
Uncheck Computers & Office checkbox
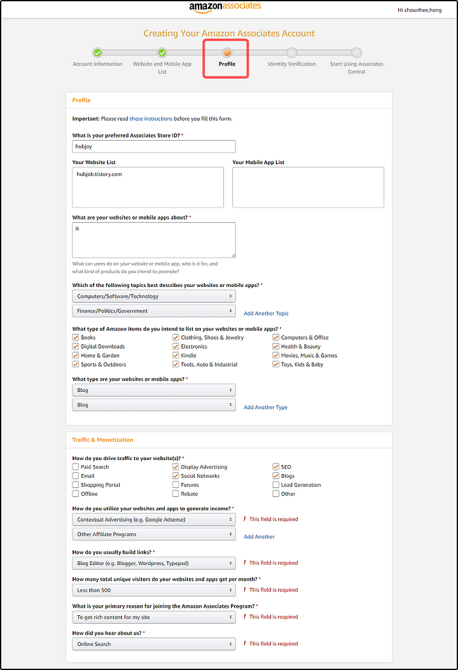(x=276, y=337)
